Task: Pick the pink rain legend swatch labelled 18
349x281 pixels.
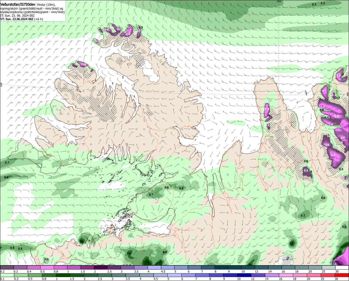Action: tap(299, 275)
